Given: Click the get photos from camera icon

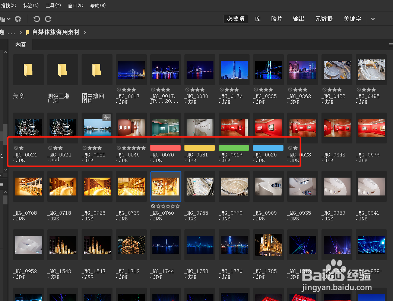Looking at the screenshot, I should point(18,19).
